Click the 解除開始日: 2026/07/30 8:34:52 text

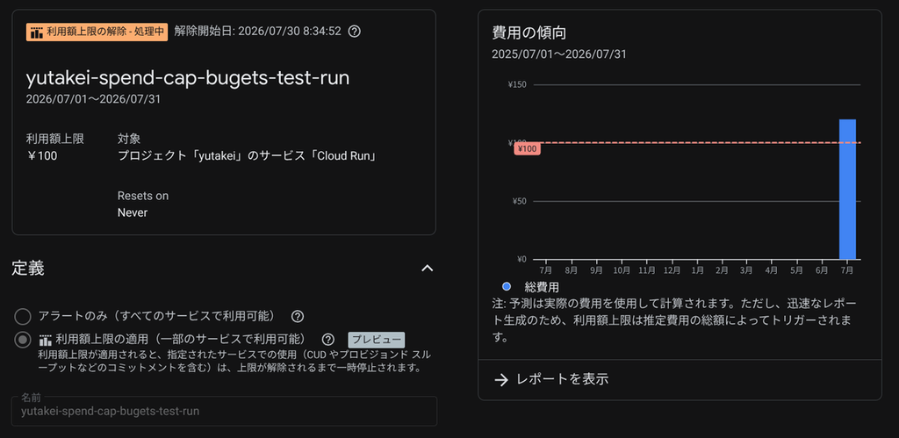point(257,31)
